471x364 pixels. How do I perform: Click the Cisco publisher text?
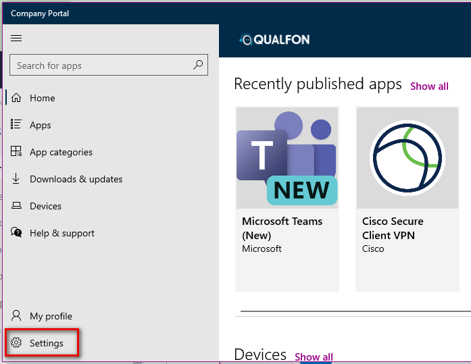click(x=373, y=249)
